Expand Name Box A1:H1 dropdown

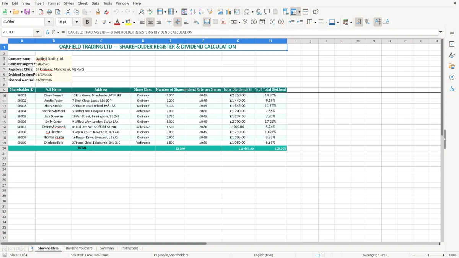tap(37, 32)
